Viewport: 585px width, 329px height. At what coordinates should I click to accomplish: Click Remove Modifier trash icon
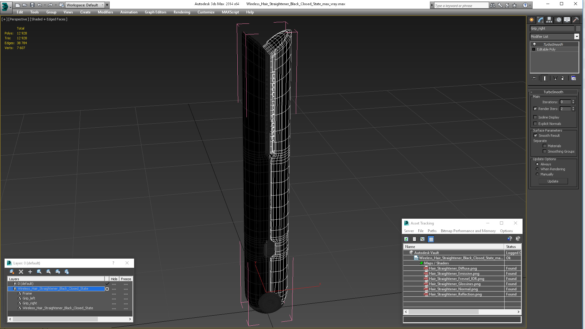[563, 78]
